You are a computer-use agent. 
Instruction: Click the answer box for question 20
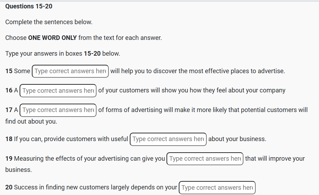(x=217, y=188)
